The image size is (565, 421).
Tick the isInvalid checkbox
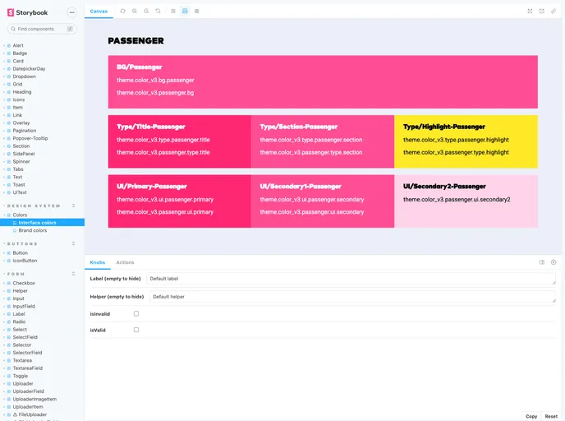(x=136, y=313)
